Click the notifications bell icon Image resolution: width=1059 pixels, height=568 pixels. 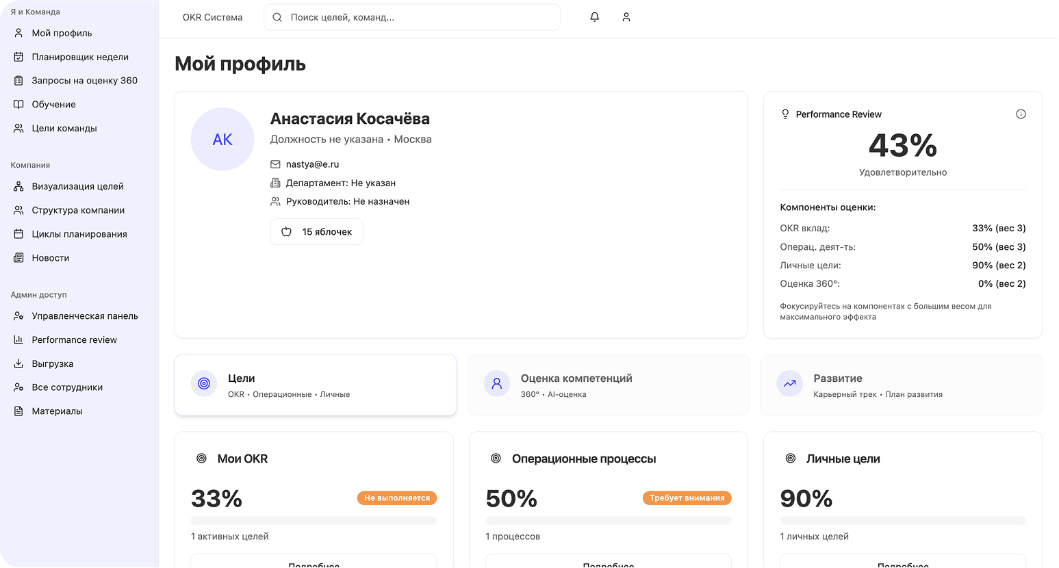(x=595, y=17)
